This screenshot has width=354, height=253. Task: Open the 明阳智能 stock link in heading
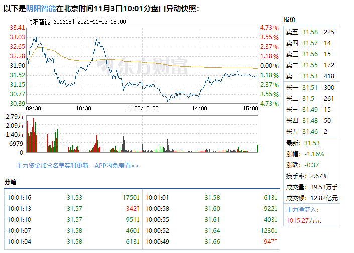pyautogui.click(x=41, y=9)
